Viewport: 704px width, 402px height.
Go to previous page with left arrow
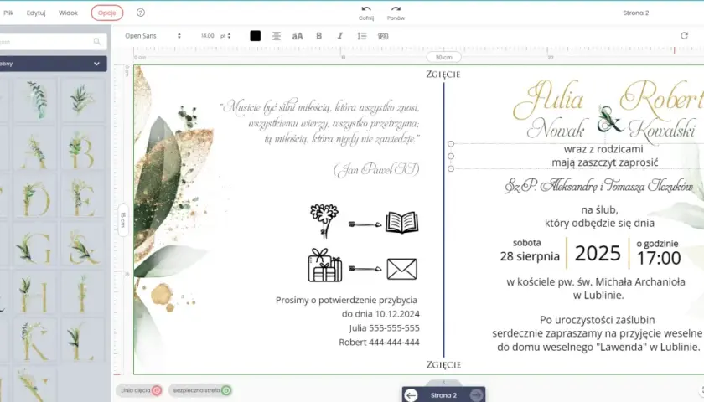tap(411, 395)
